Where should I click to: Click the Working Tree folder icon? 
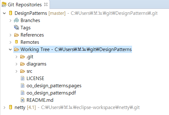[16, 49]
